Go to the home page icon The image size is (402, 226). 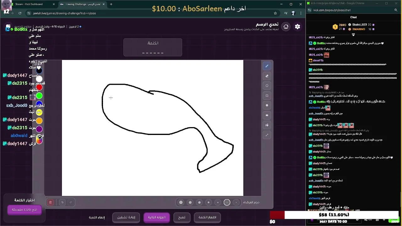[x=286, y=27]
